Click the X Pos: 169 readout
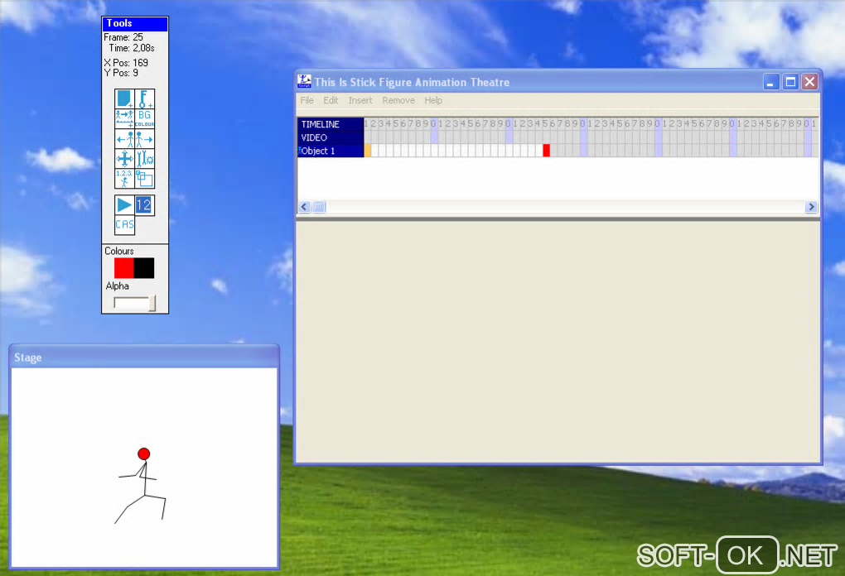 (126, 62)
